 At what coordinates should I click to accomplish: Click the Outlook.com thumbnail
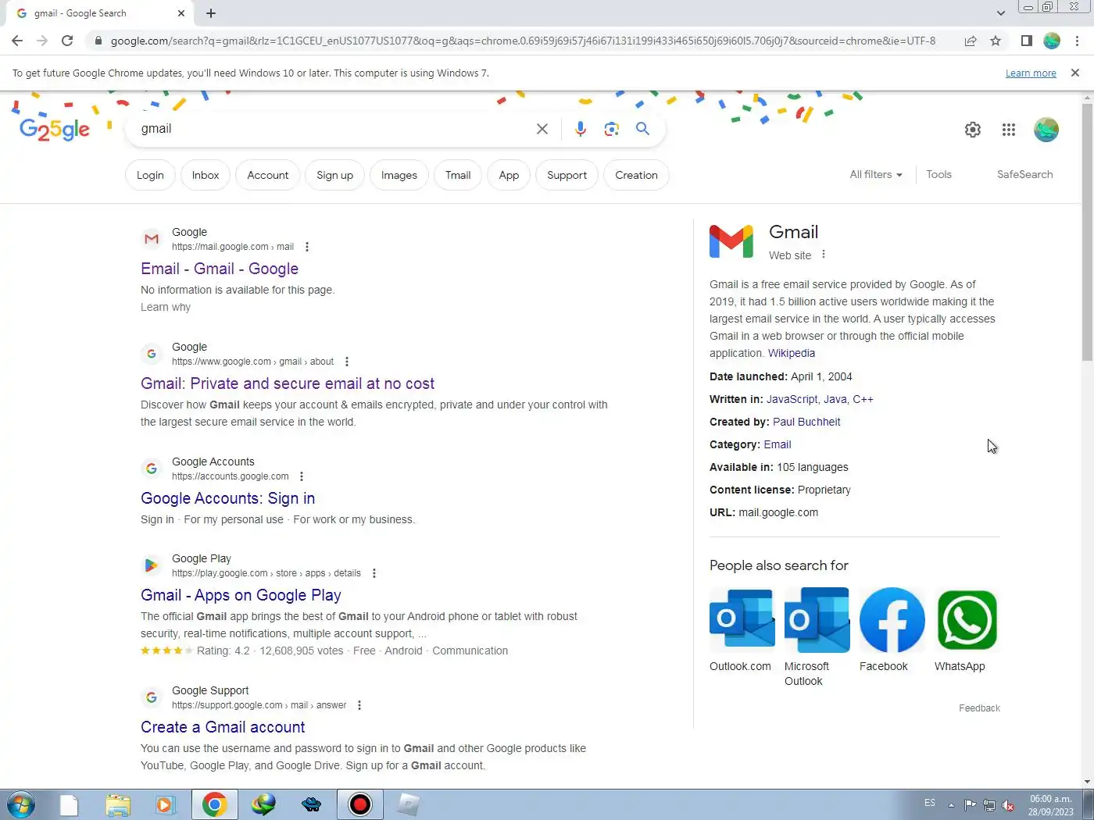pos(742,619)
